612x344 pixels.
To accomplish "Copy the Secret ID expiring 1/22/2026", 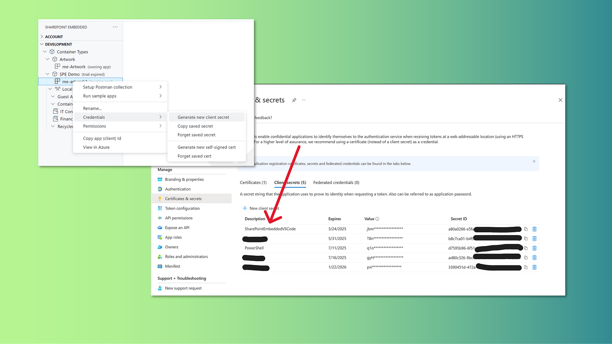I will pos(525,267).
